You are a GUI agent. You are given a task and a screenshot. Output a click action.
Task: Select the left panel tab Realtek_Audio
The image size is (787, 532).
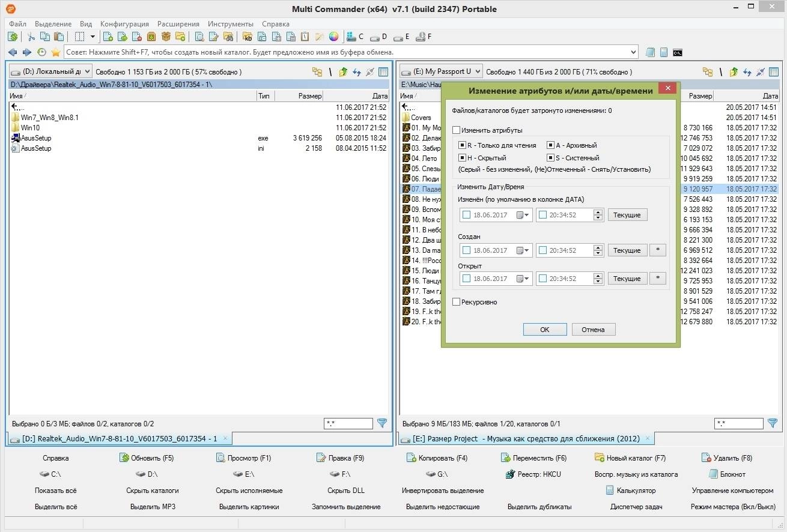[119, 438]
